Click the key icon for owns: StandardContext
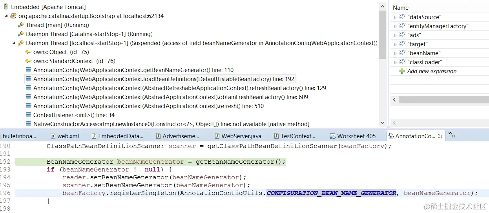The image size is (489, 213). (x=28, y=61)
